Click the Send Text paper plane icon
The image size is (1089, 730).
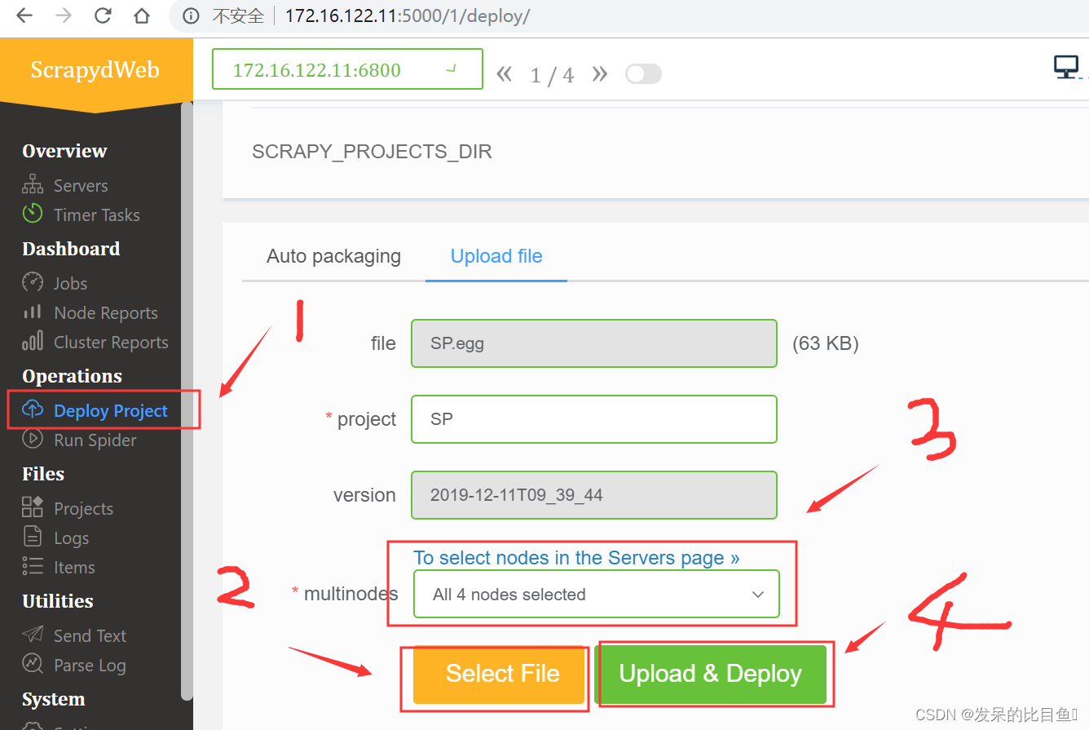click(32, 635)
